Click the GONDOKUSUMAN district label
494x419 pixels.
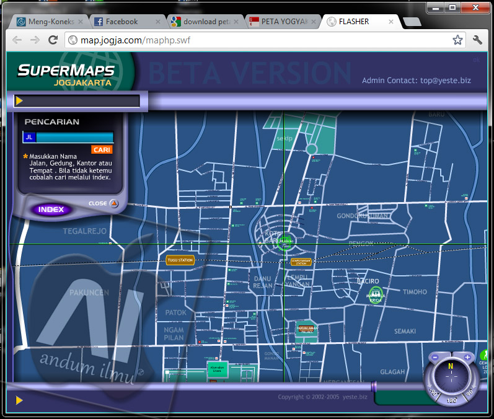click(x=363, y=216)
